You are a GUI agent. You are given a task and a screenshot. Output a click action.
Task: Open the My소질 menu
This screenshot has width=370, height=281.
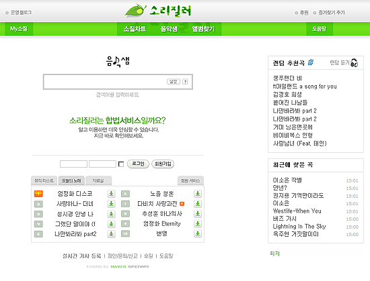pos(19,29)
